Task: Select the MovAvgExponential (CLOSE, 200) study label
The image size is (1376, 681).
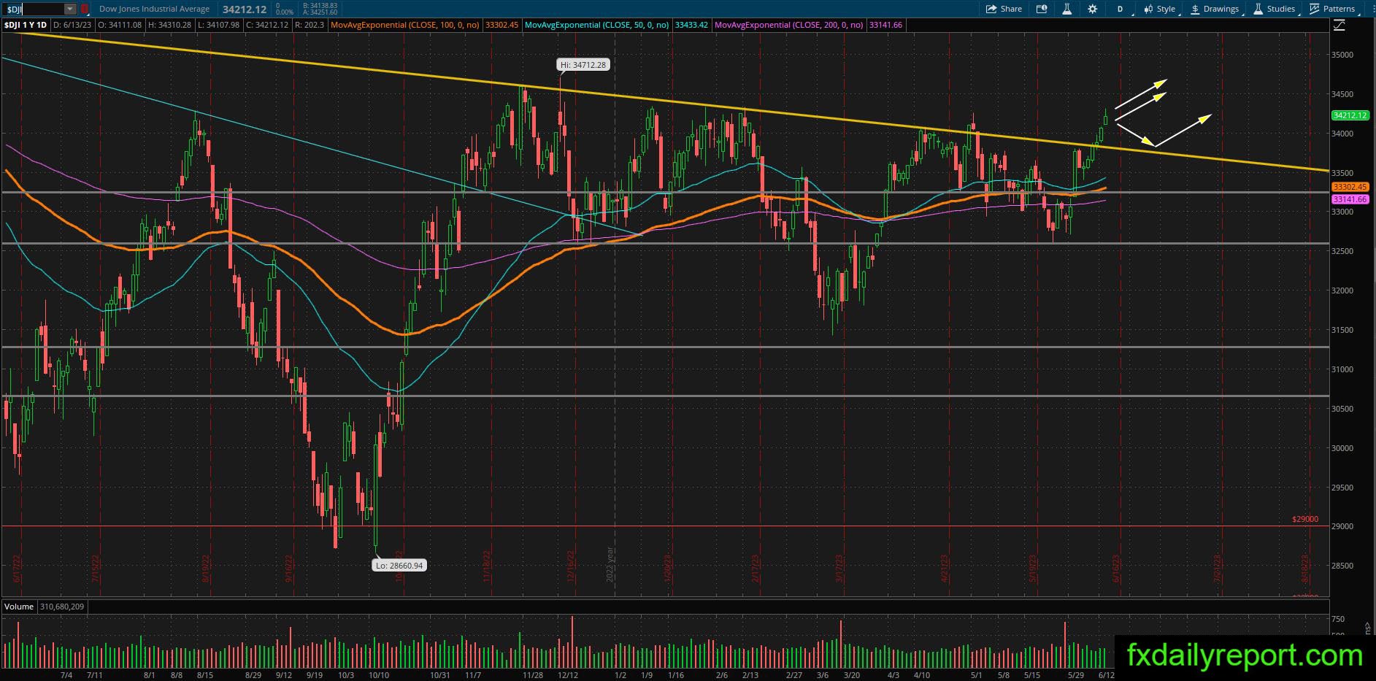Action: [789, 25]
